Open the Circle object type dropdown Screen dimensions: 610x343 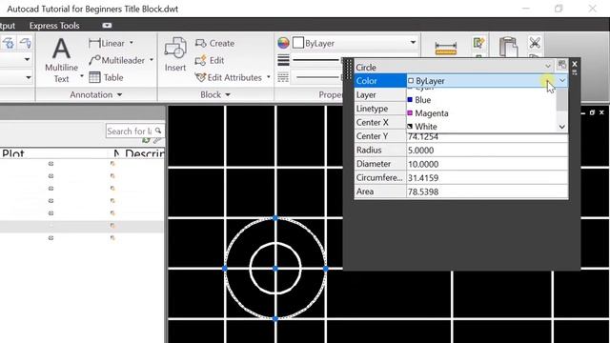pos(547,66)
